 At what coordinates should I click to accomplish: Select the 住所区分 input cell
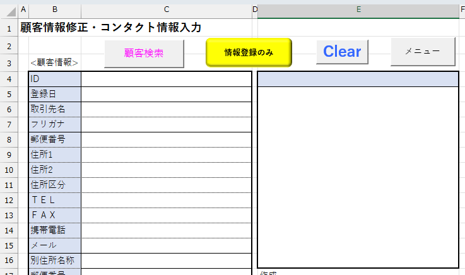[165, 185]
